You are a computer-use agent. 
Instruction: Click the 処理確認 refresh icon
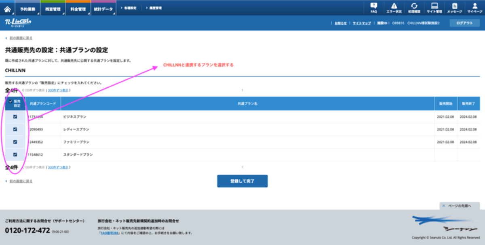click(x=414, y=8)
